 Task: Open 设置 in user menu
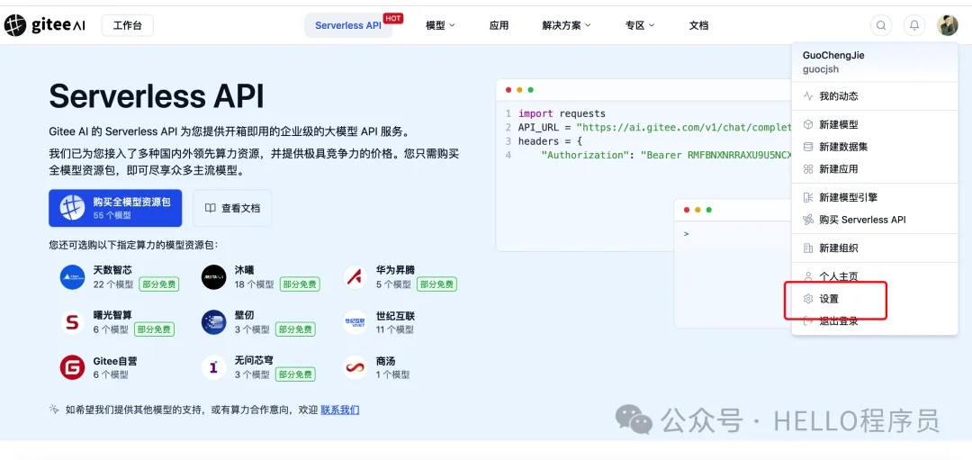click(875, 300)
